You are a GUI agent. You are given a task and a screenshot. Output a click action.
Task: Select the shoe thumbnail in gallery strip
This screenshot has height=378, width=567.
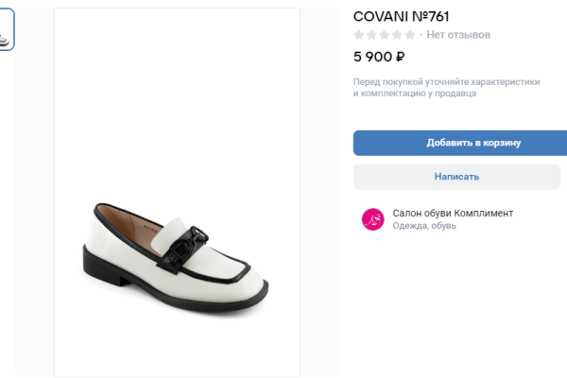(x=6, y=30)
